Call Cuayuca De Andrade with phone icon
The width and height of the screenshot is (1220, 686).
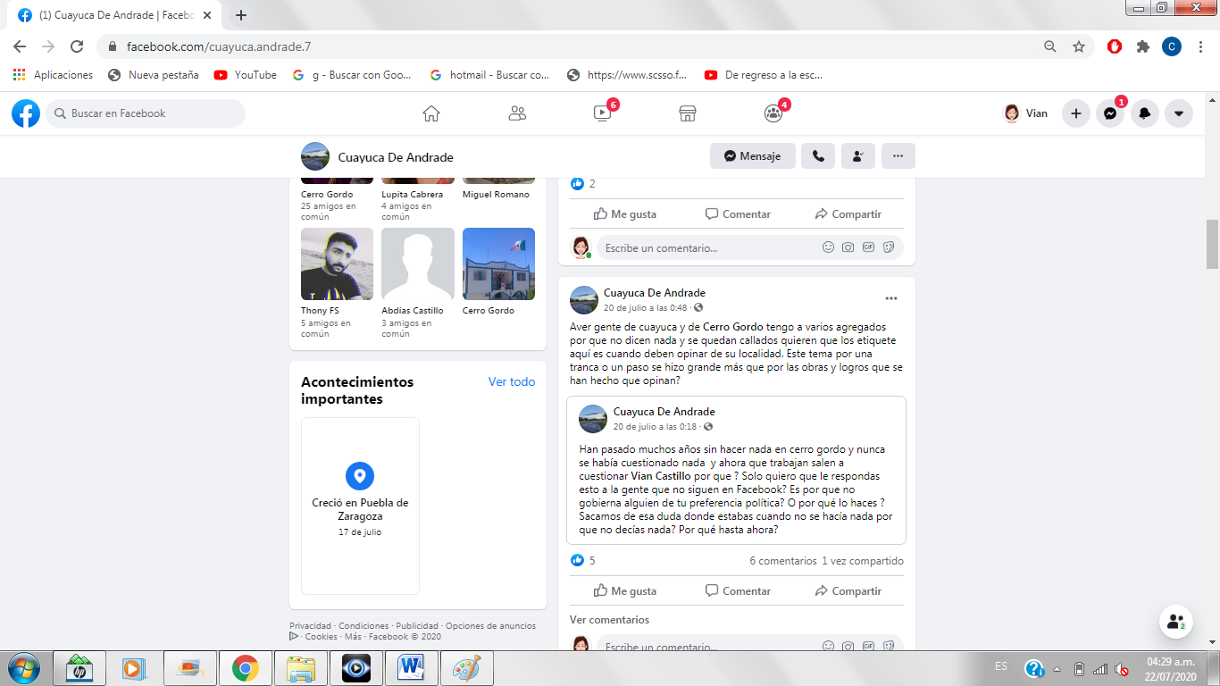coord(818,156)
